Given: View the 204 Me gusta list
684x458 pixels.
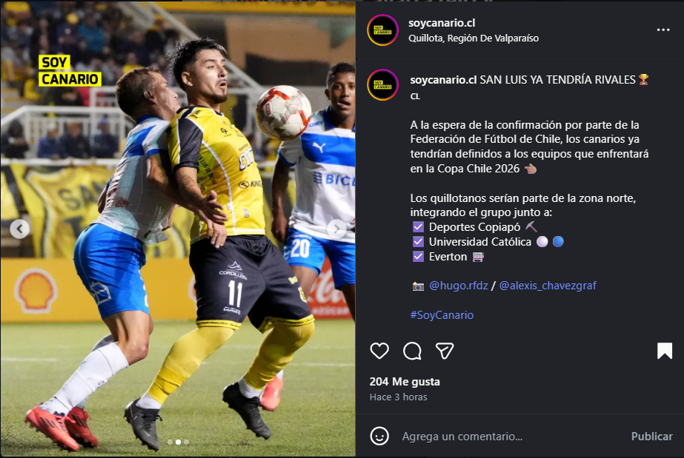Looking at the screenshot, I should (405, 382).
